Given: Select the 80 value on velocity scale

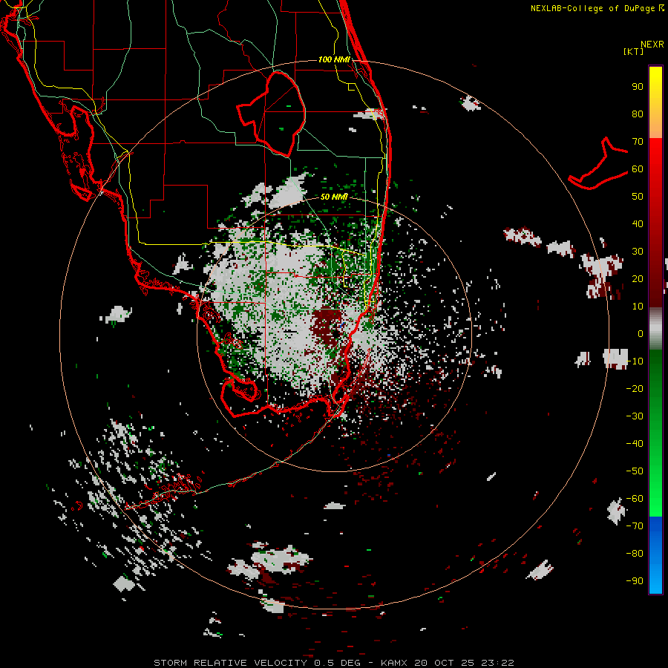Looking at the screenshot, I should pyautogui.click(x=638, y=114).
